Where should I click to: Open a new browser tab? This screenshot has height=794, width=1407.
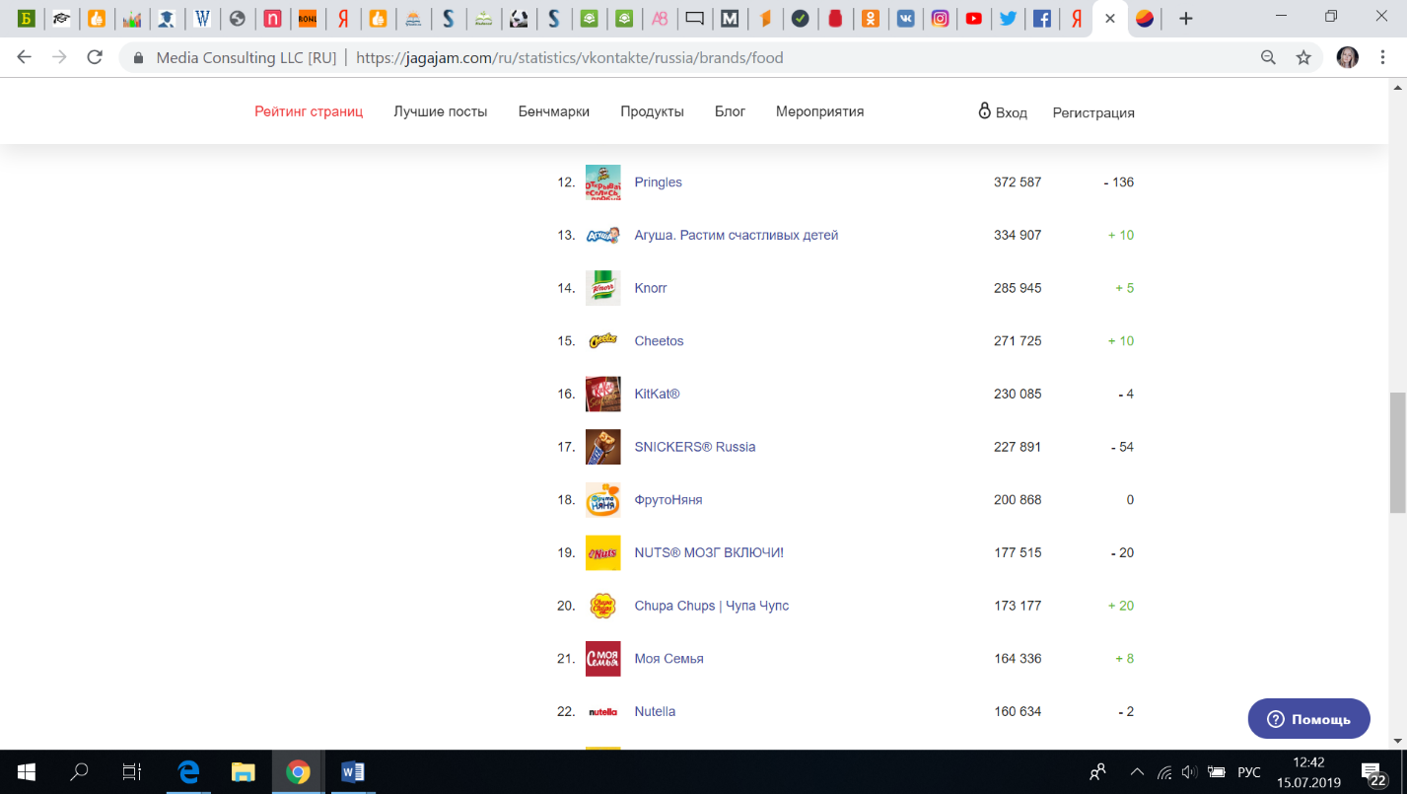tap(1186, 19)
